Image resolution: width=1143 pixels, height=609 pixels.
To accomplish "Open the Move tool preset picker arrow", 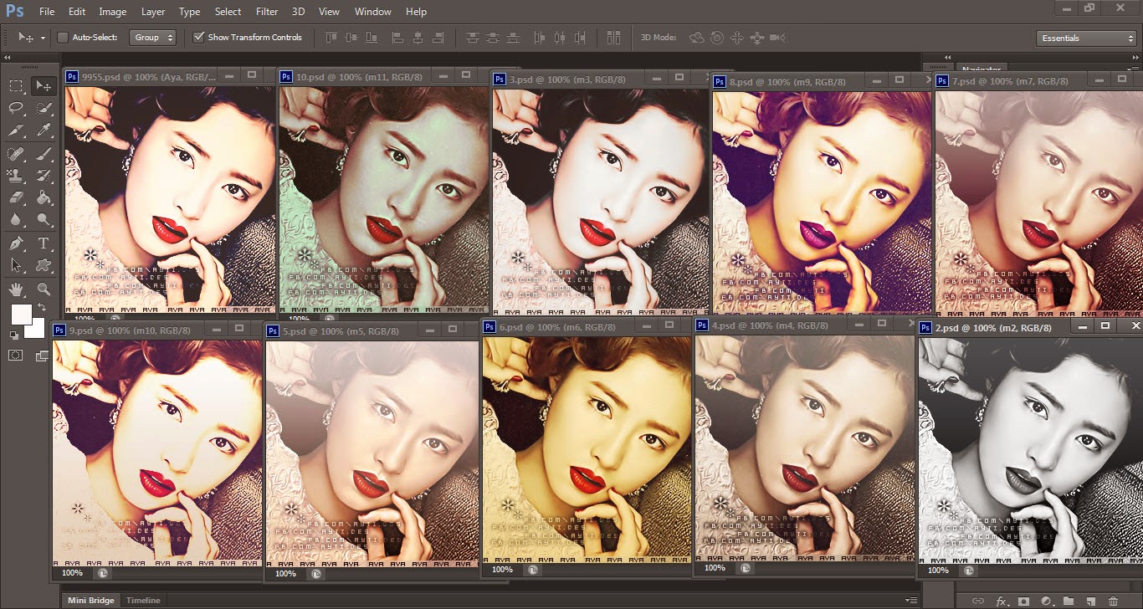I will 43,38.
